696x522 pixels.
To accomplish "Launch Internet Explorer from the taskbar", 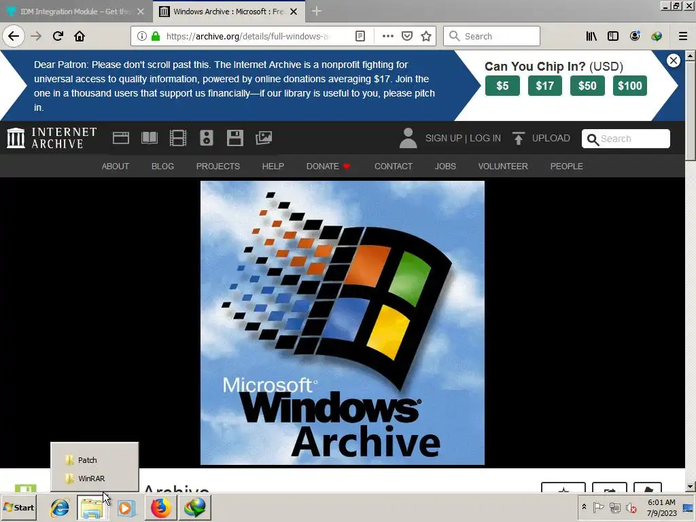I will click(x=60, y=508).
